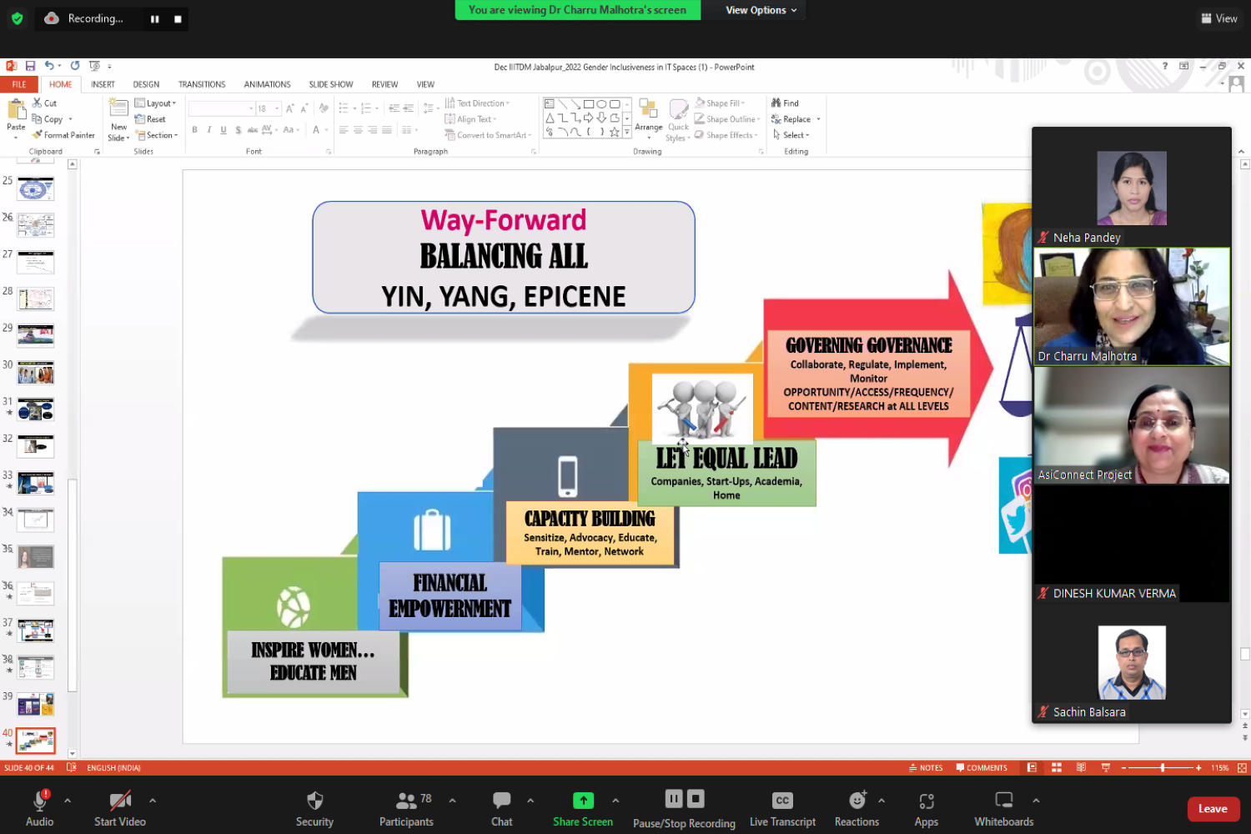Viewport: 1251px width, 834px height.
Task: Click the Audio microphone icon in Zoom
Action: click(39, 801)
